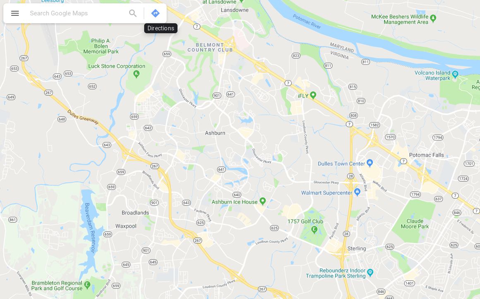Click the Brambleton Regional Park golf pin
The height and width of the screenshot is (299, 480).
pos(87,285)
